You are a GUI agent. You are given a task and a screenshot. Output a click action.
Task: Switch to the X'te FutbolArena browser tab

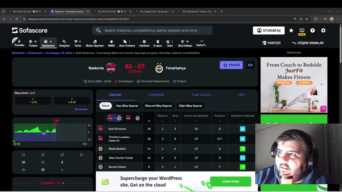pyautogui.click(x=197, y=11)
